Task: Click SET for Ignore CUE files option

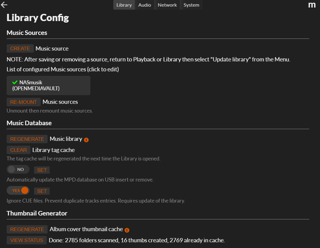Action: [42, 191]
